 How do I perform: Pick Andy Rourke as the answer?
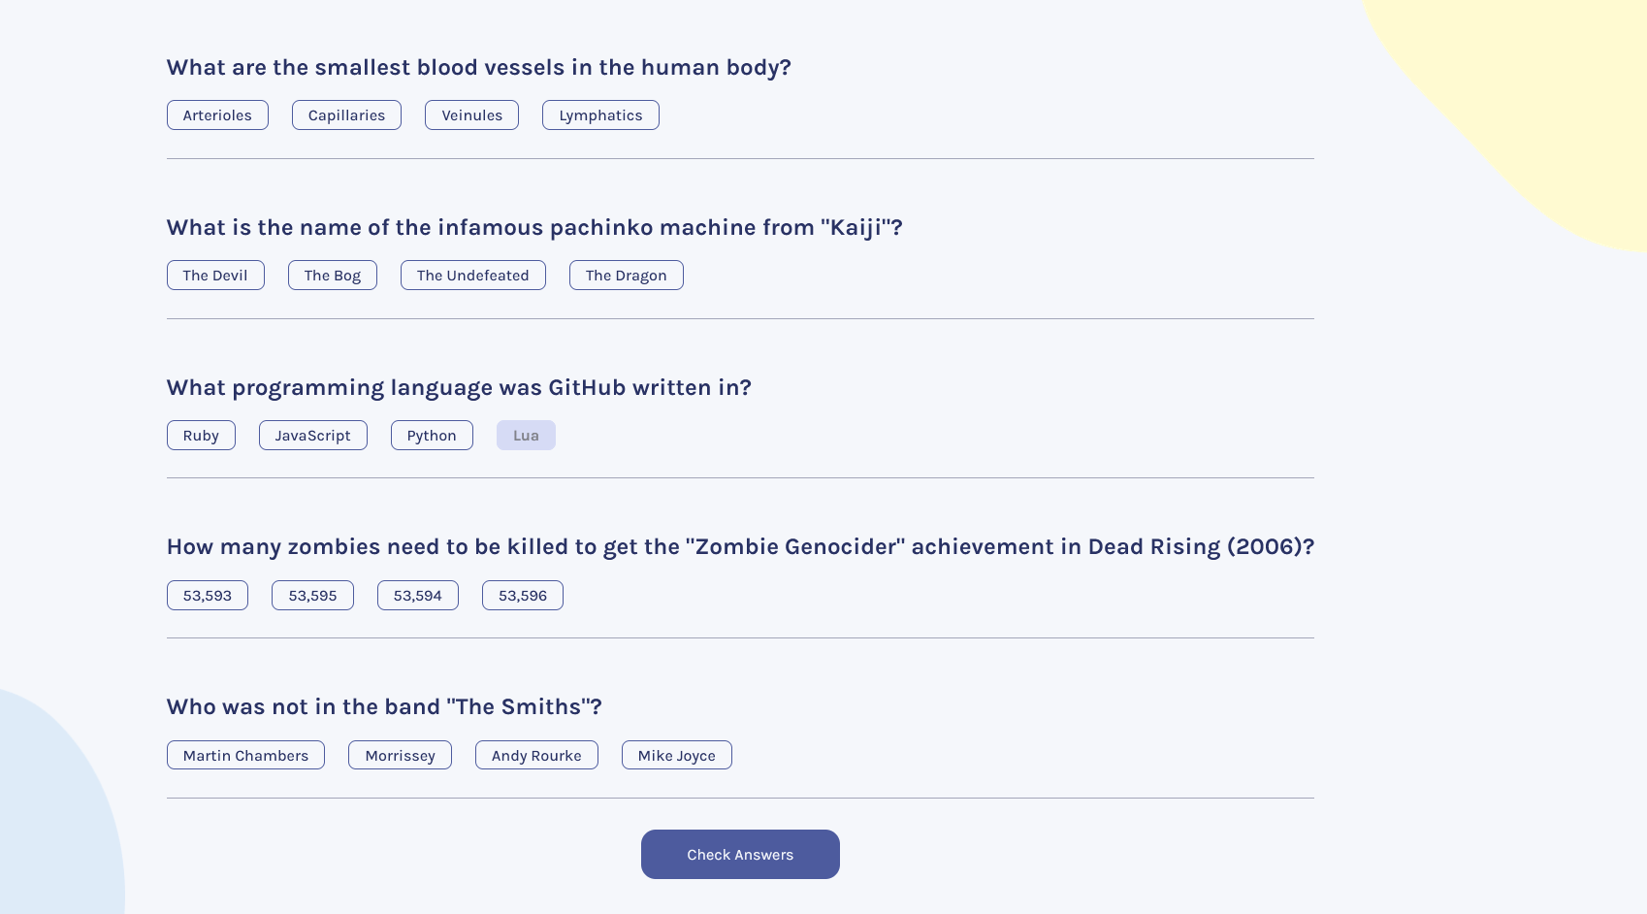click(536, 756)
